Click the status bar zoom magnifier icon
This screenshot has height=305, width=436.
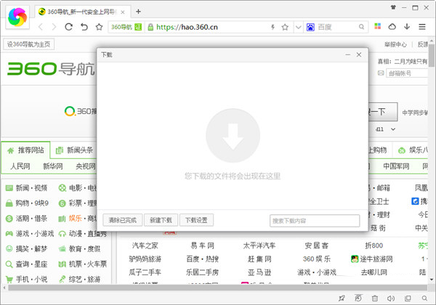424,298
